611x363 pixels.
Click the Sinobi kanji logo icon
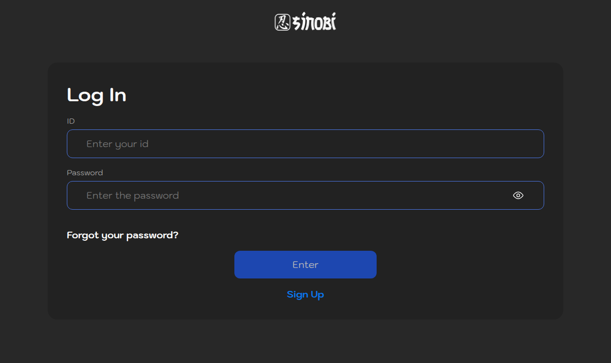[x=283, y=22]
